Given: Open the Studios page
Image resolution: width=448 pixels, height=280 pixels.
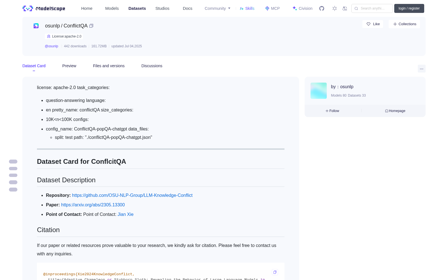Looking at the screenshot, I should pyautogui.click(x=162, y=8).
